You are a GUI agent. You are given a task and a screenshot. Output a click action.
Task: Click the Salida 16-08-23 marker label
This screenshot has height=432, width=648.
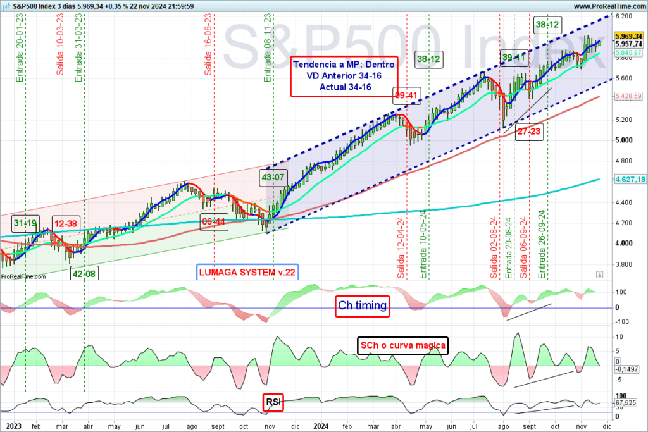click(x=208, y=45)
